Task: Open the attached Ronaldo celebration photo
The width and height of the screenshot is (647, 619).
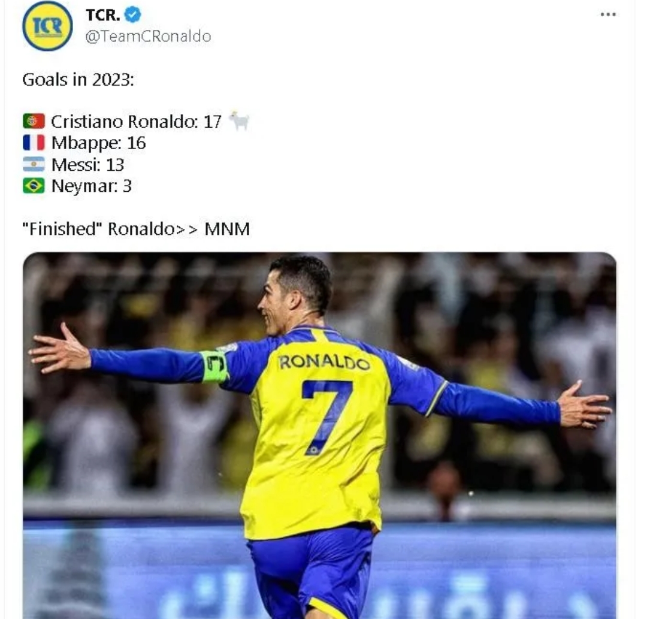Action: (x=320, y=436)
